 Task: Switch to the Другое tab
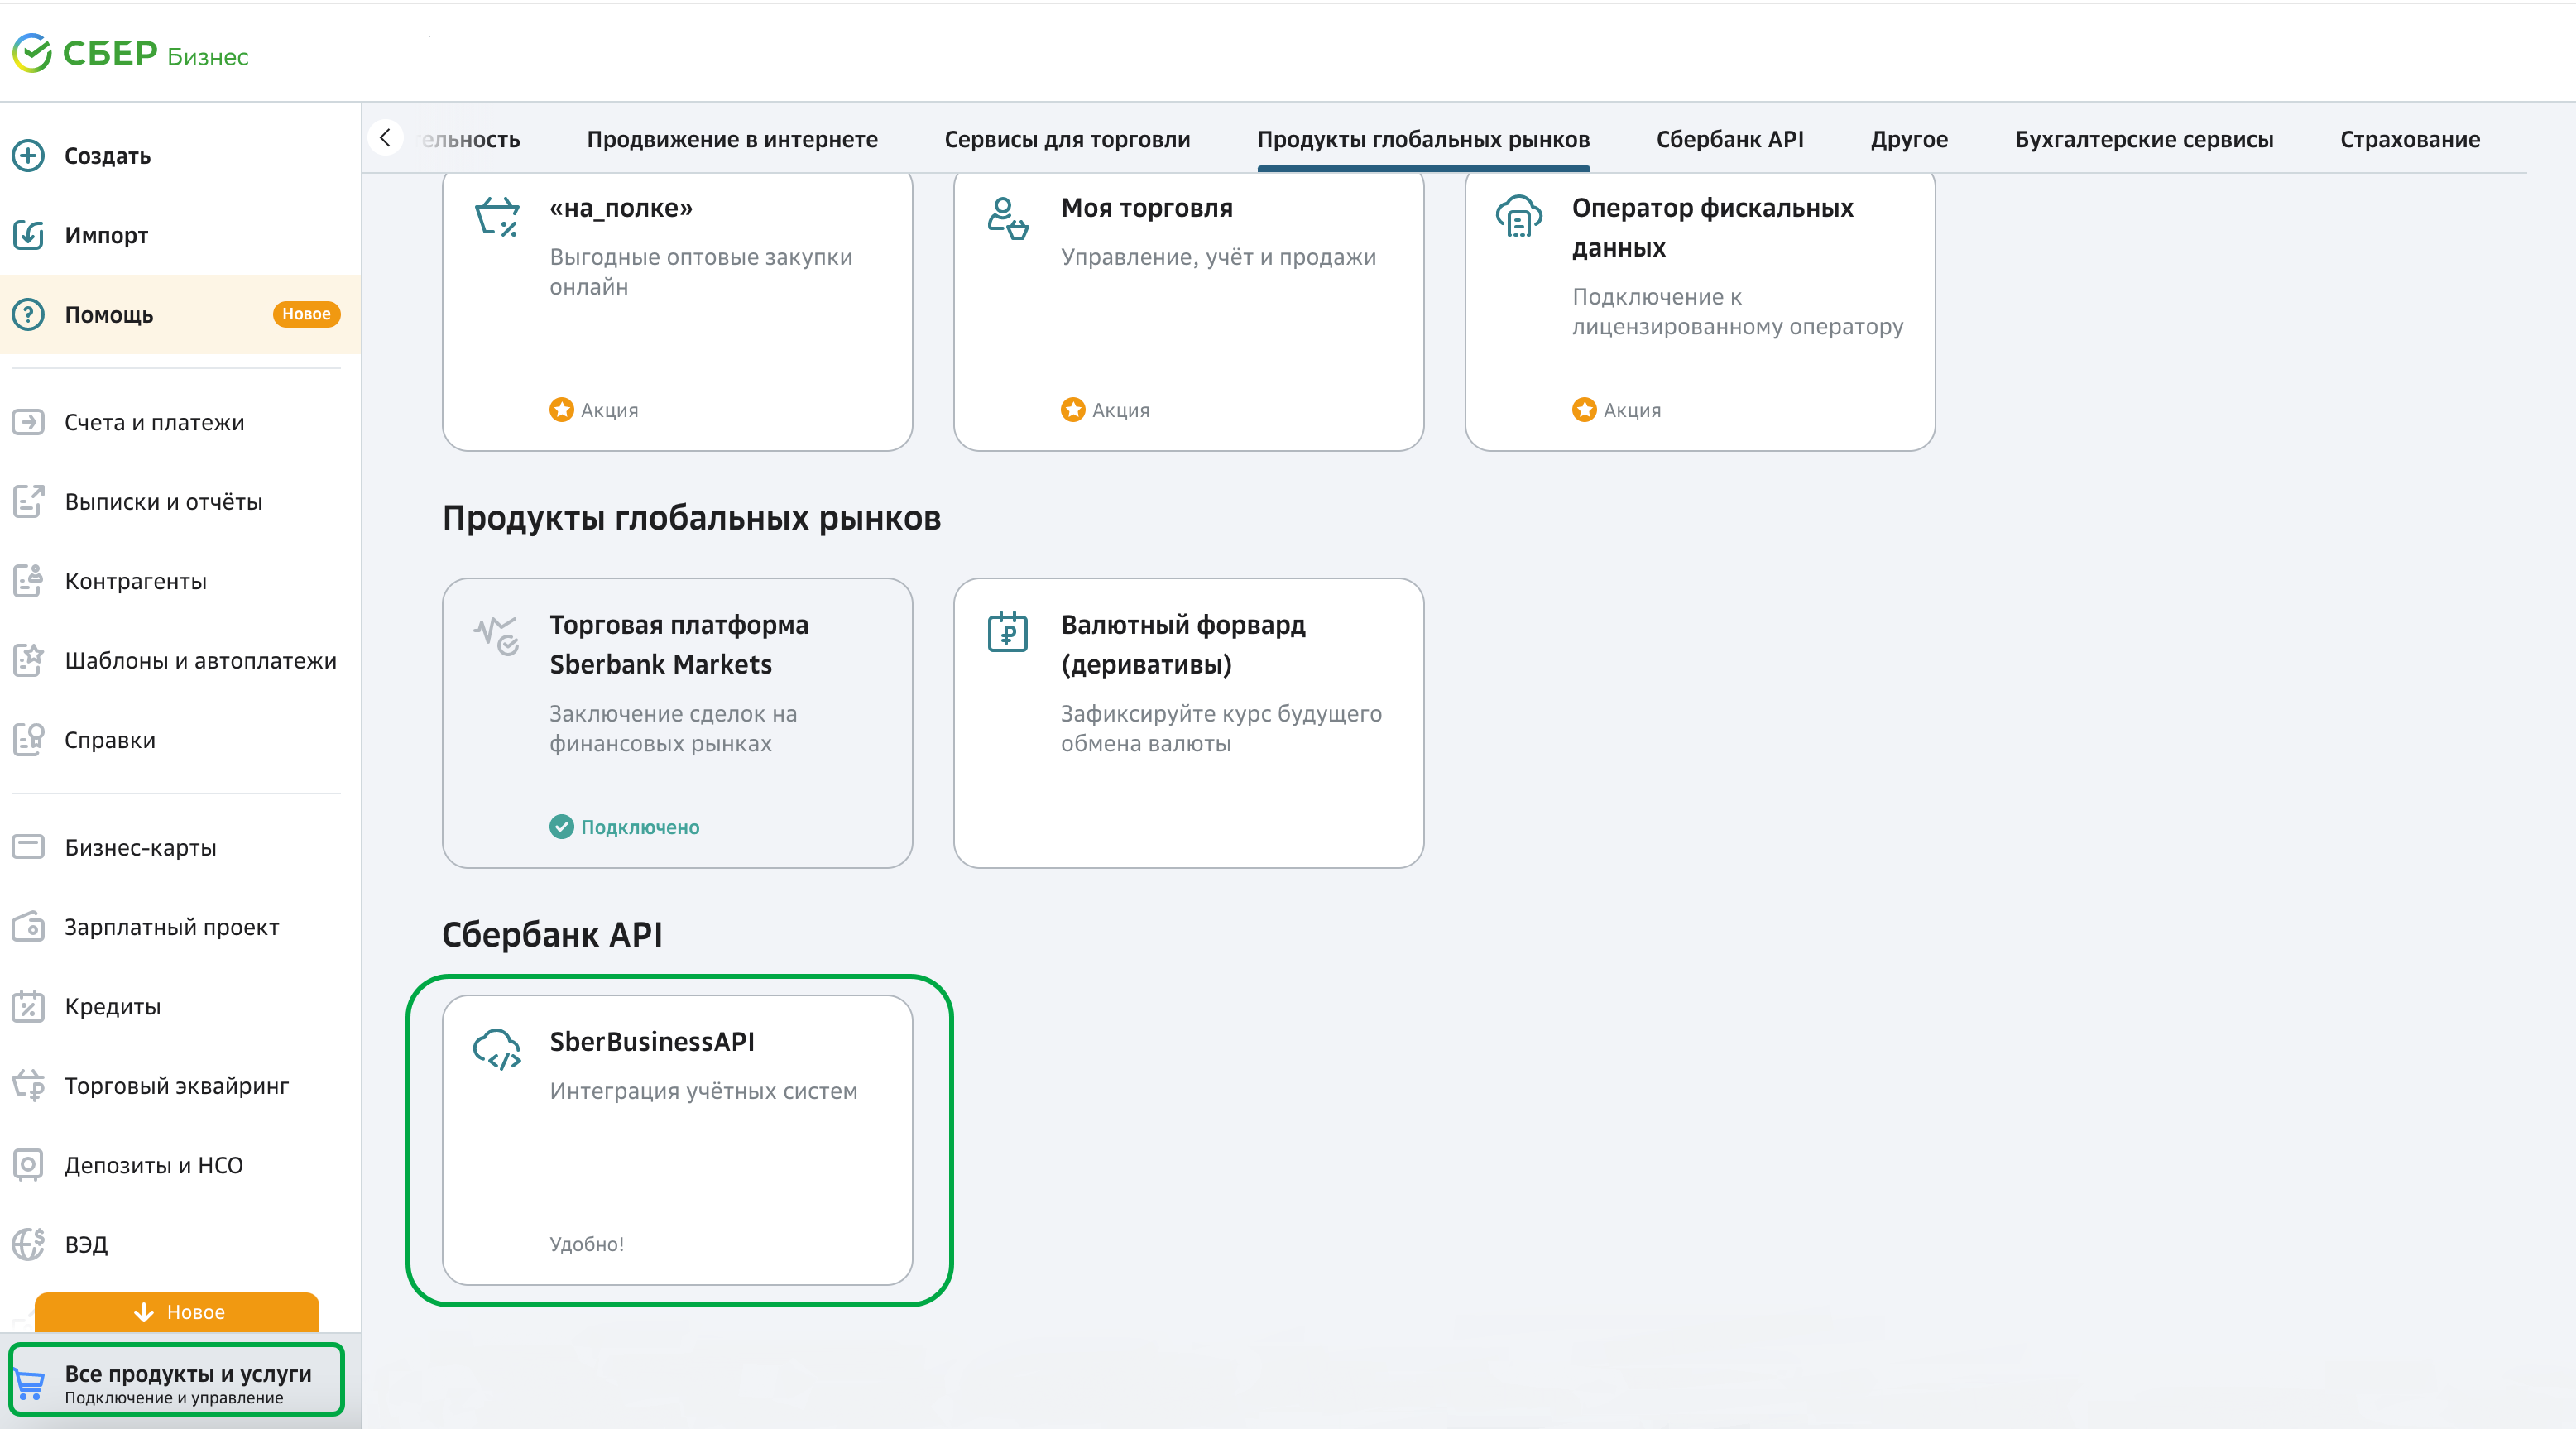[1909, 140]
